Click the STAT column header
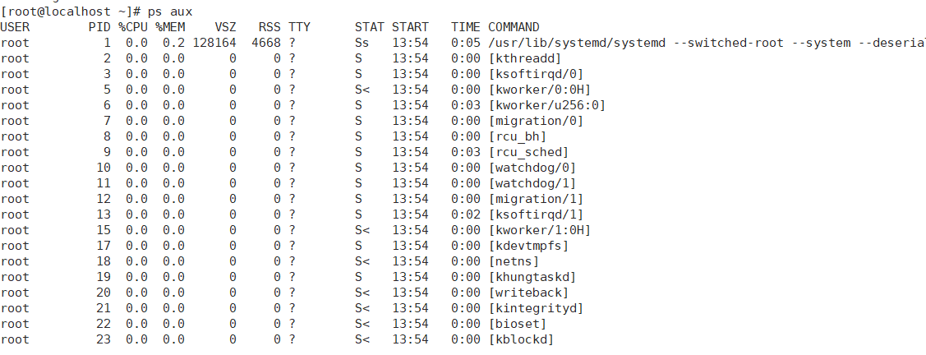 point(369,27)
